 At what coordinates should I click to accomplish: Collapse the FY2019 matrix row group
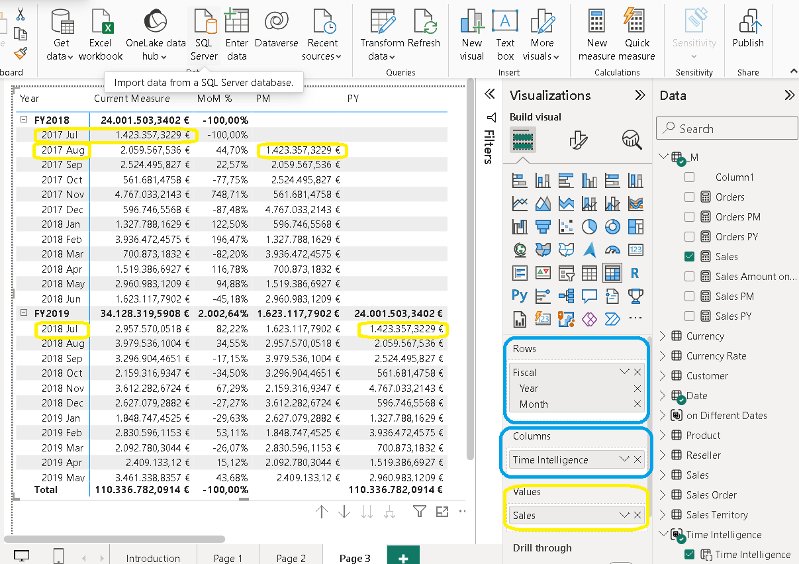click(x=24, y=313)
